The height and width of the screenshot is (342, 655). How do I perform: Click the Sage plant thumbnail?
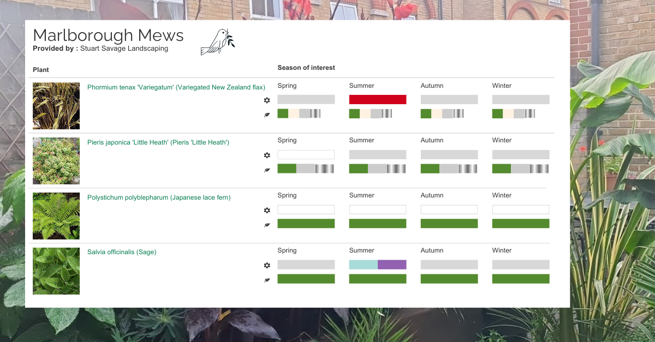click(x=56, y=271)
